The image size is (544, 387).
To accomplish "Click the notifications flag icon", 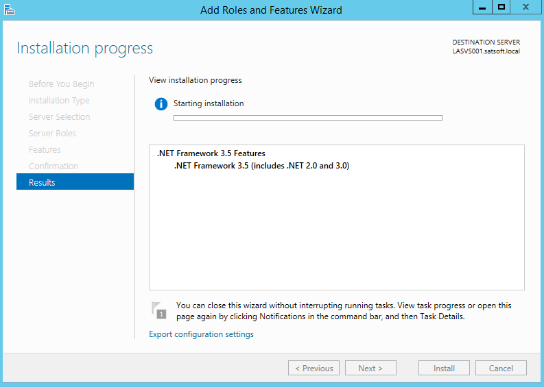I will pyautogui.click(x=159, y=310).
